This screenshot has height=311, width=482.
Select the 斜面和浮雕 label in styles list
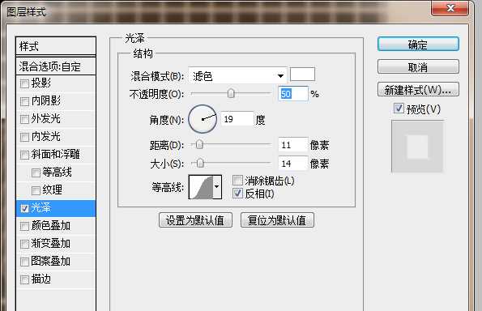click(x=56, y=154)
